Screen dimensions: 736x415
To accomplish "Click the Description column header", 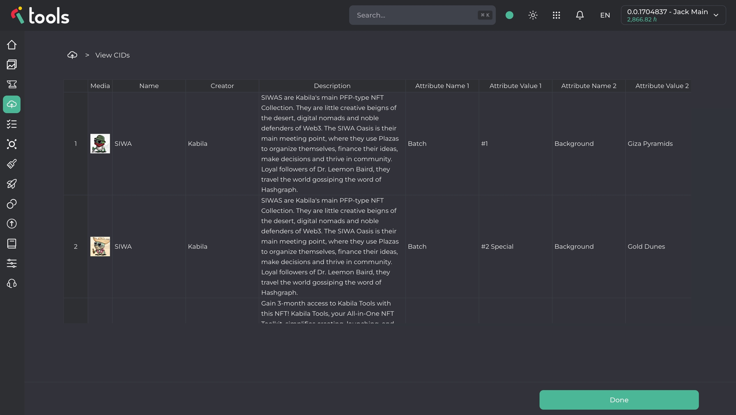I will click(332, 86).
